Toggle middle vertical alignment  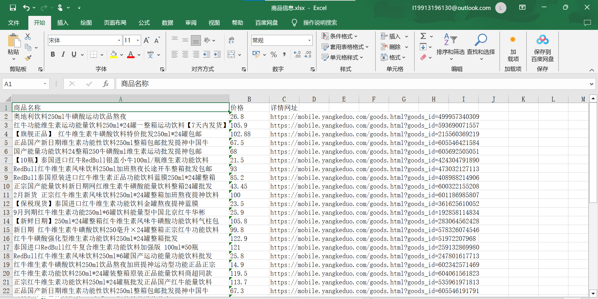coord(185,40)
